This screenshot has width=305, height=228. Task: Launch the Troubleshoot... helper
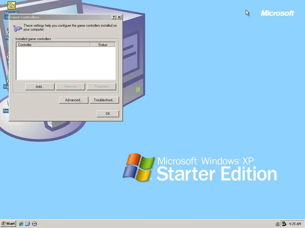(104, 100)
